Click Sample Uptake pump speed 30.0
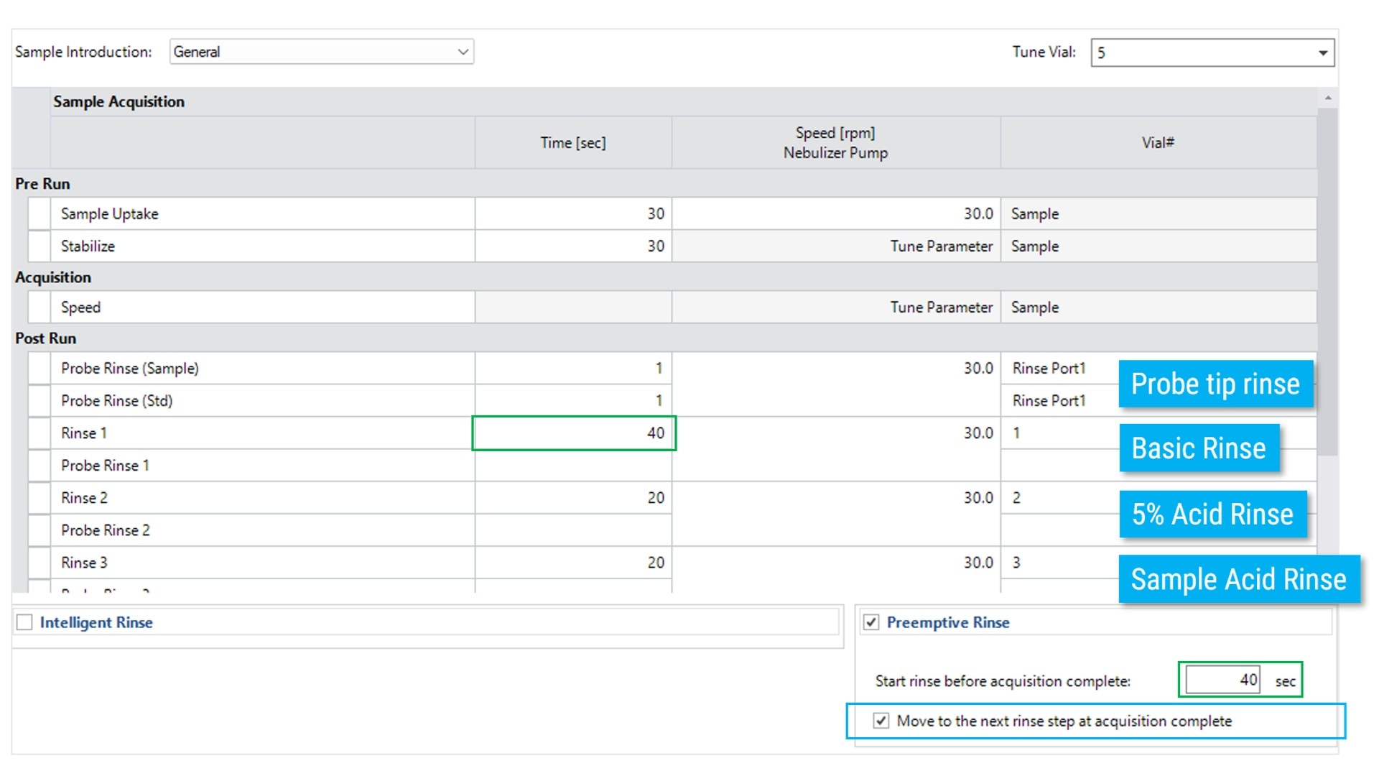The image size is (1379, 776). [837, 213]
